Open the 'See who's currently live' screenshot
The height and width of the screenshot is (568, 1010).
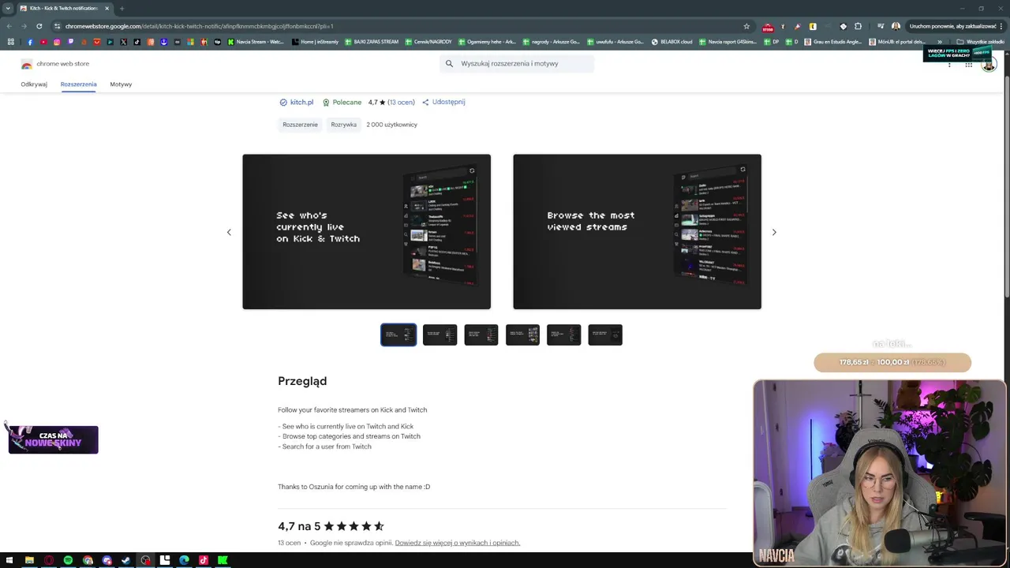[366, 232]
